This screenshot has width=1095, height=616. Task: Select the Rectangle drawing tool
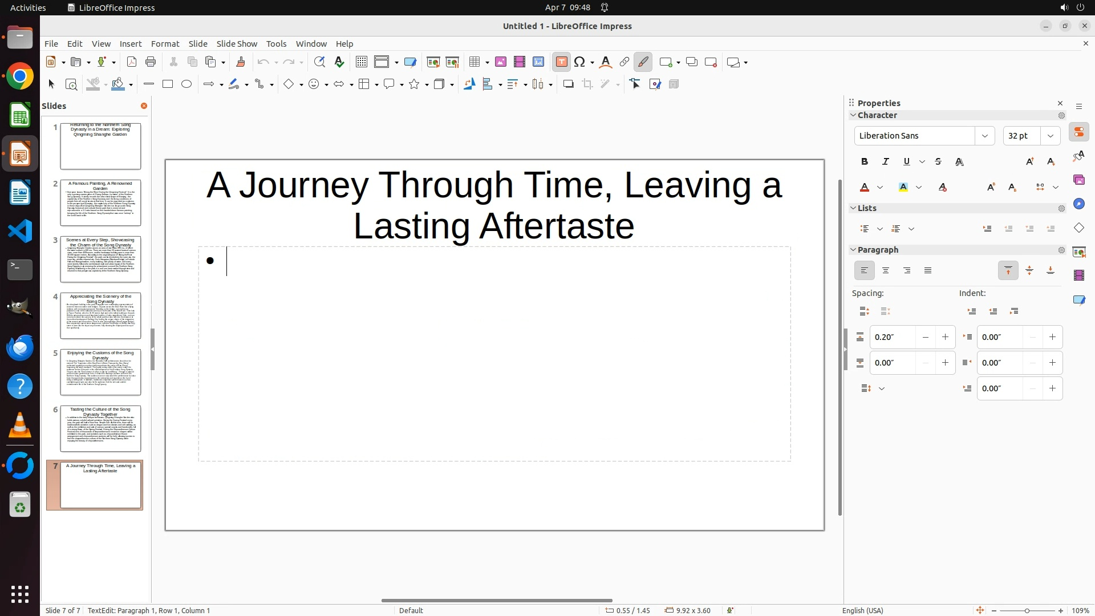coord(168,84)
